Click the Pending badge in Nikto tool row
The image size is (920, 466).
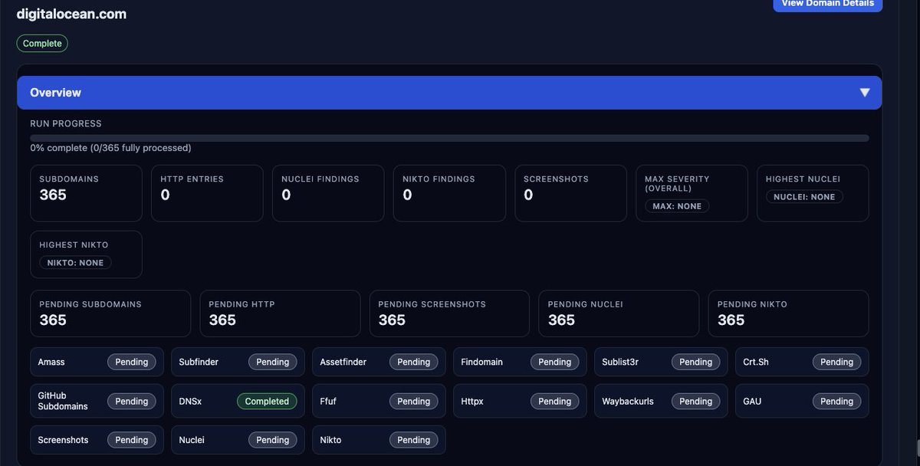pyautogui.click(x=414, y=440)
